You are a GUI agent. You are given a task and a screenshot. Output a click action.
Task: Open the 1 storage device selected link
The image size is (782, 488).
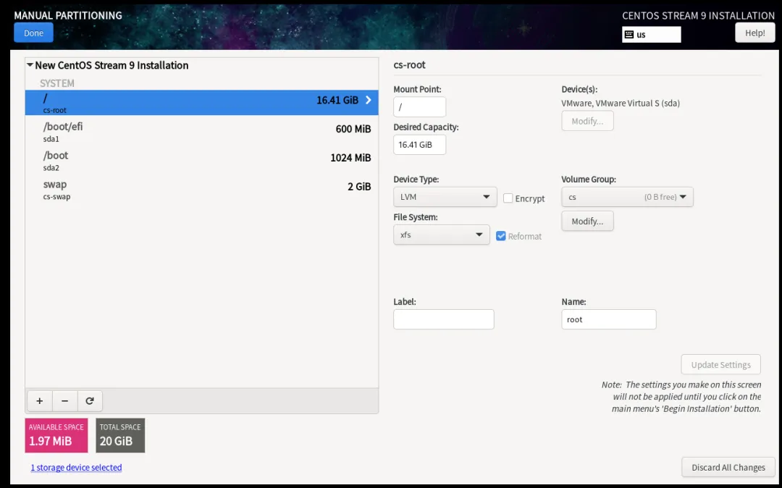(76, 468)
